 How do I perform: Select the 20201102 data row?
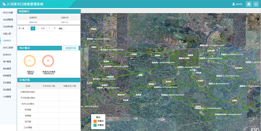[33, 22]
